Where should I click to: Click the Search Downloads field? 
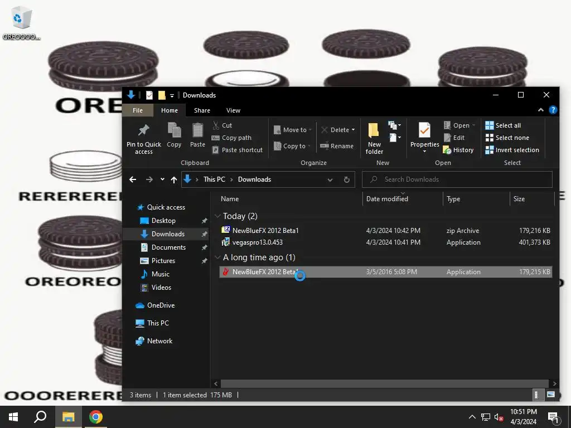[457, 179]
